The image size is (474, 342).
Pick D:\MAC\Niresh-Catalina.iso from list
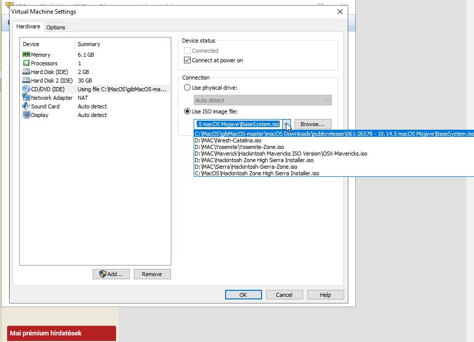click(334, 140)
